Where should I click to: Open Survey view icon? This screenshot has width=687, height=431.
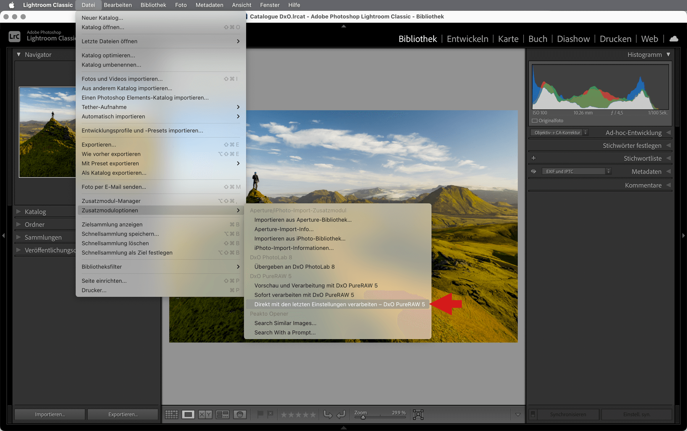(x=223, y=415)
